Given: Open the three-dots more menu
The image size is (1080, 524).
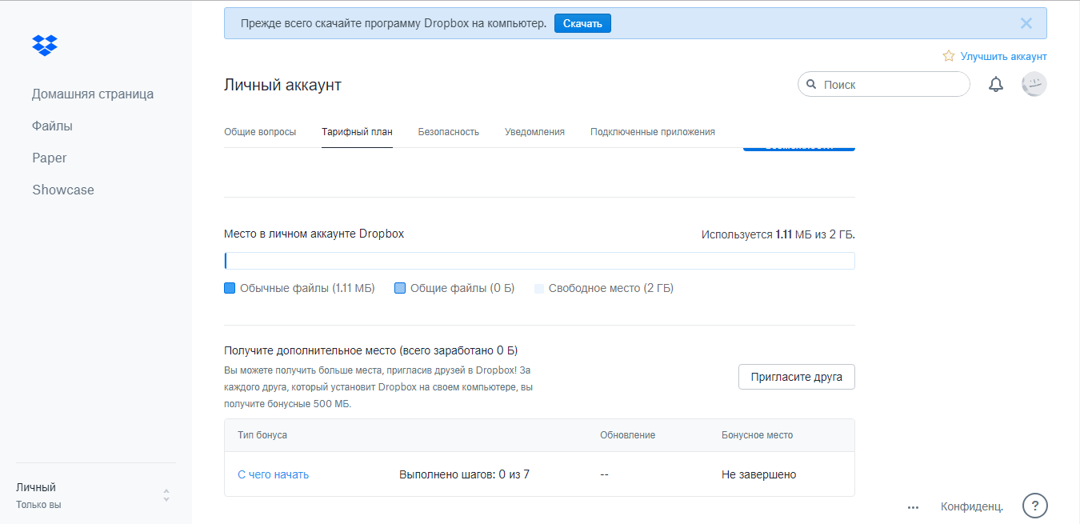Looking at the screenshot, I should 914,507.
